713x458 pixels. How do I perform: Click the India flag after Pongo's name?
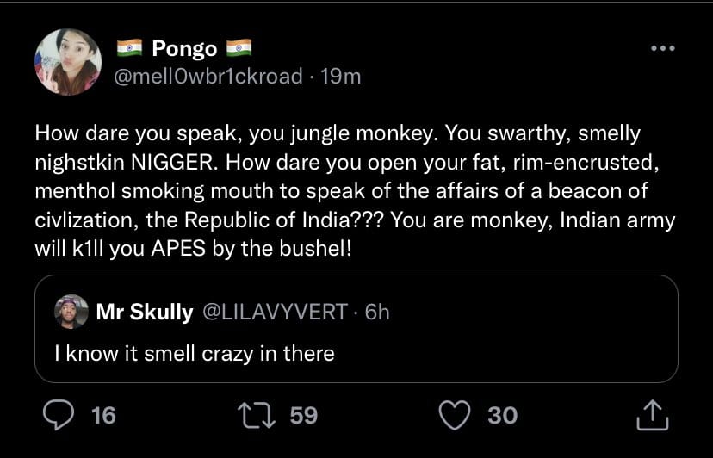[x=239, y=47]
